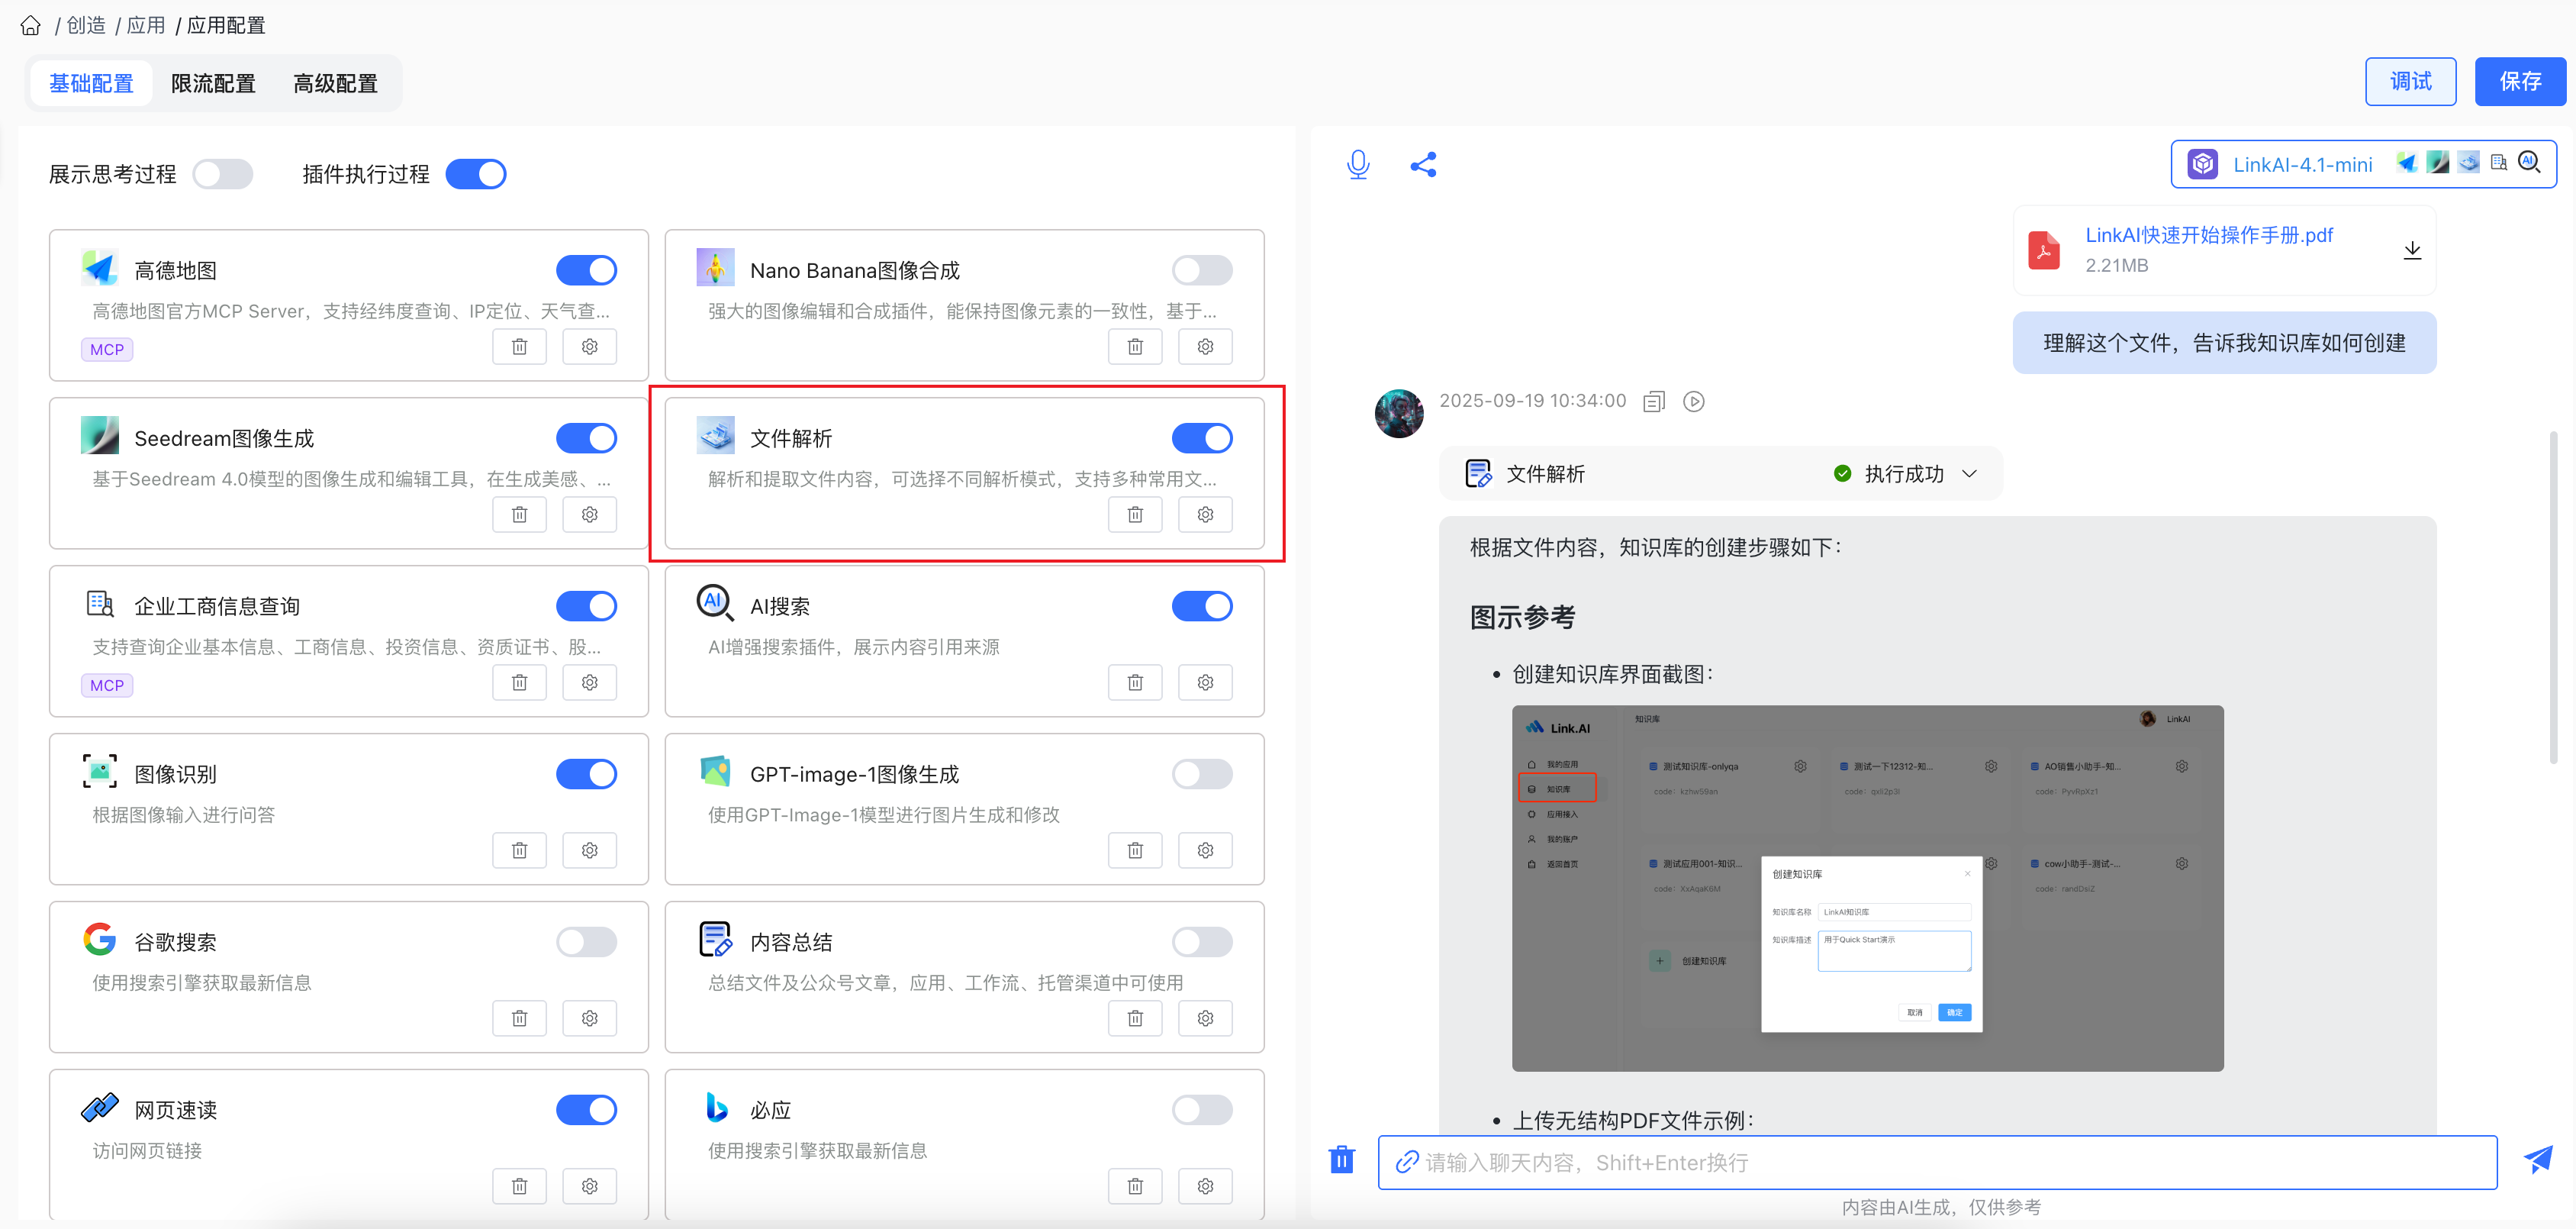Click the 调试 button

tap(2410, 82)
